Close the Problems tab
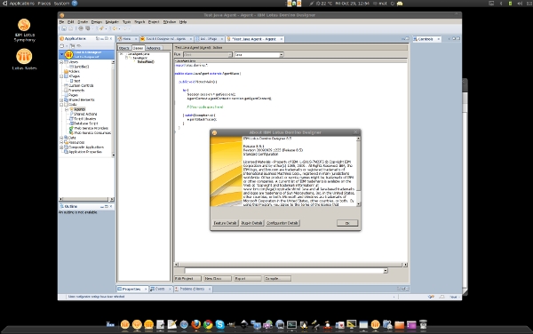 tap(210, 289)
